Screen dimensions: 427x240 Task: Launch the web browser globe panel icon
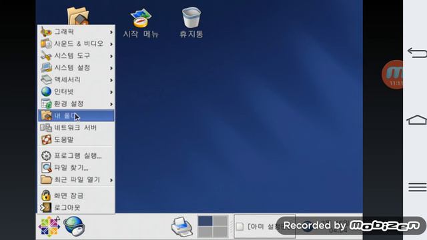[x=74, y=227]
